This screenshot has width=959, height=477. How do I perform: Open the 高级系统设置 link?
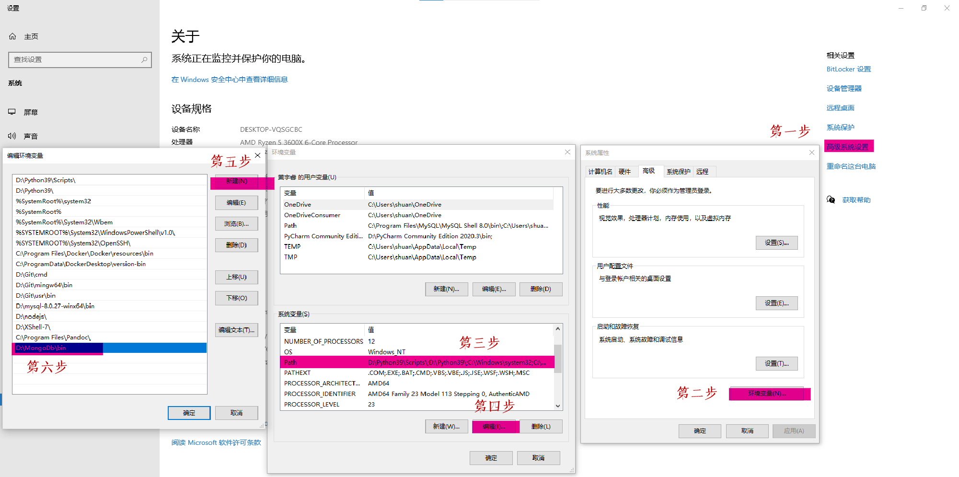point(849,146)
